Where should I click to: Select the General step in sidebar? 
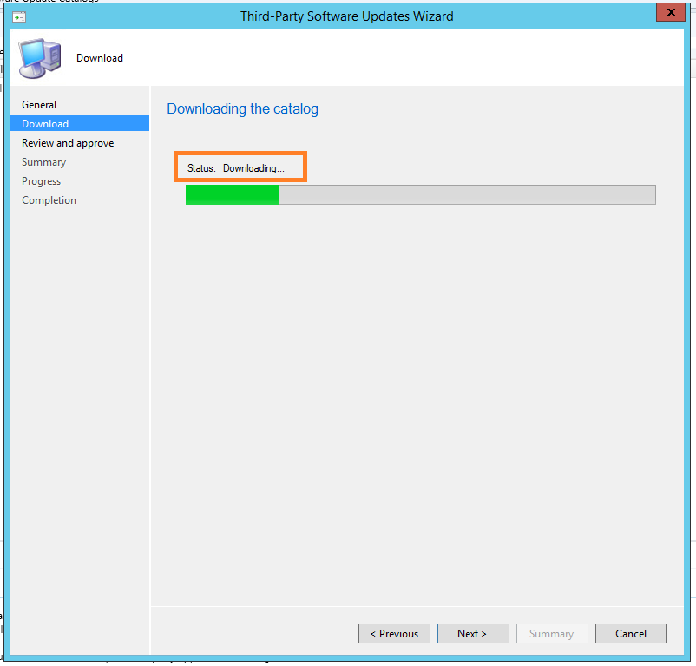pos(39,105)
